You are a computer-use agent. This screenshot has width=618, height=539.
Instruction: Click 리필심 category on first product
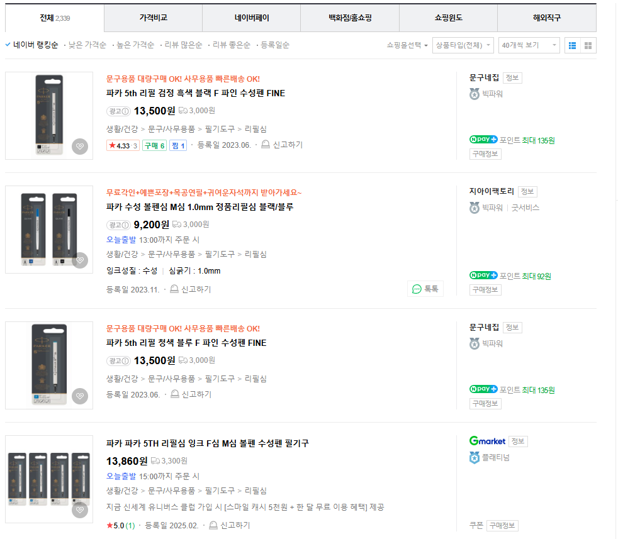256,129
